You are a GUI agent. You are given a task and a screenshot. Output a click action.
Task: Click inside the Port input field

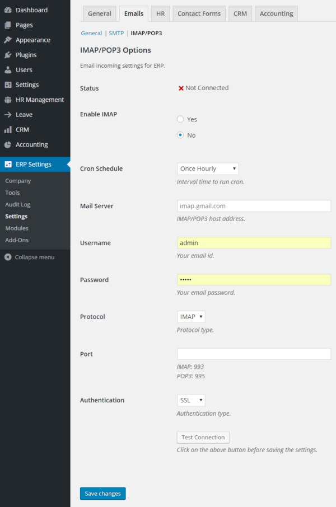pos(253,354)
